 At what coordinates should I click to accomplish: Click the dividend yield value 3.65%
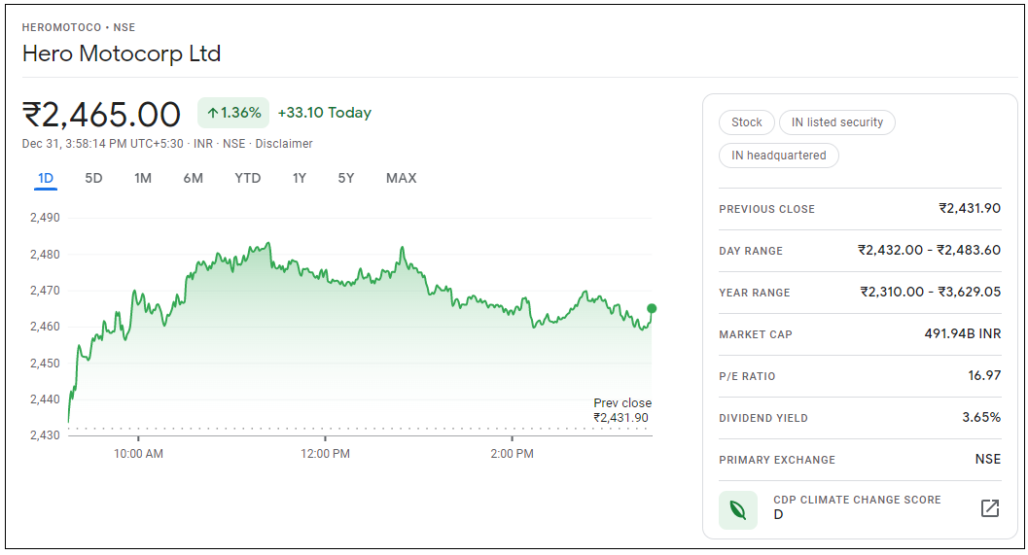tap(981, 417)
